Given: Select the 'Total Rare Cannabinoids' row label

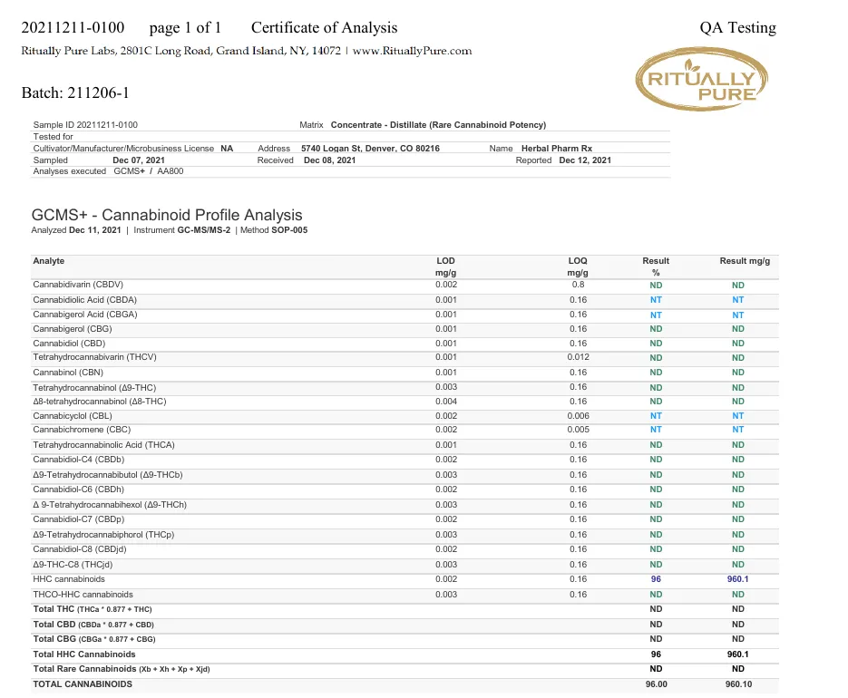Looking at the screenshot, I should [x=122, y=669].
